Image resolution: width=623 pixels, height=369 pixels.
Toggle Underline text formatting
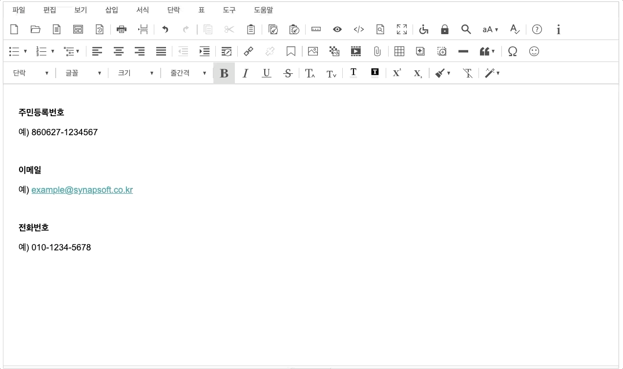click(267, 73)
